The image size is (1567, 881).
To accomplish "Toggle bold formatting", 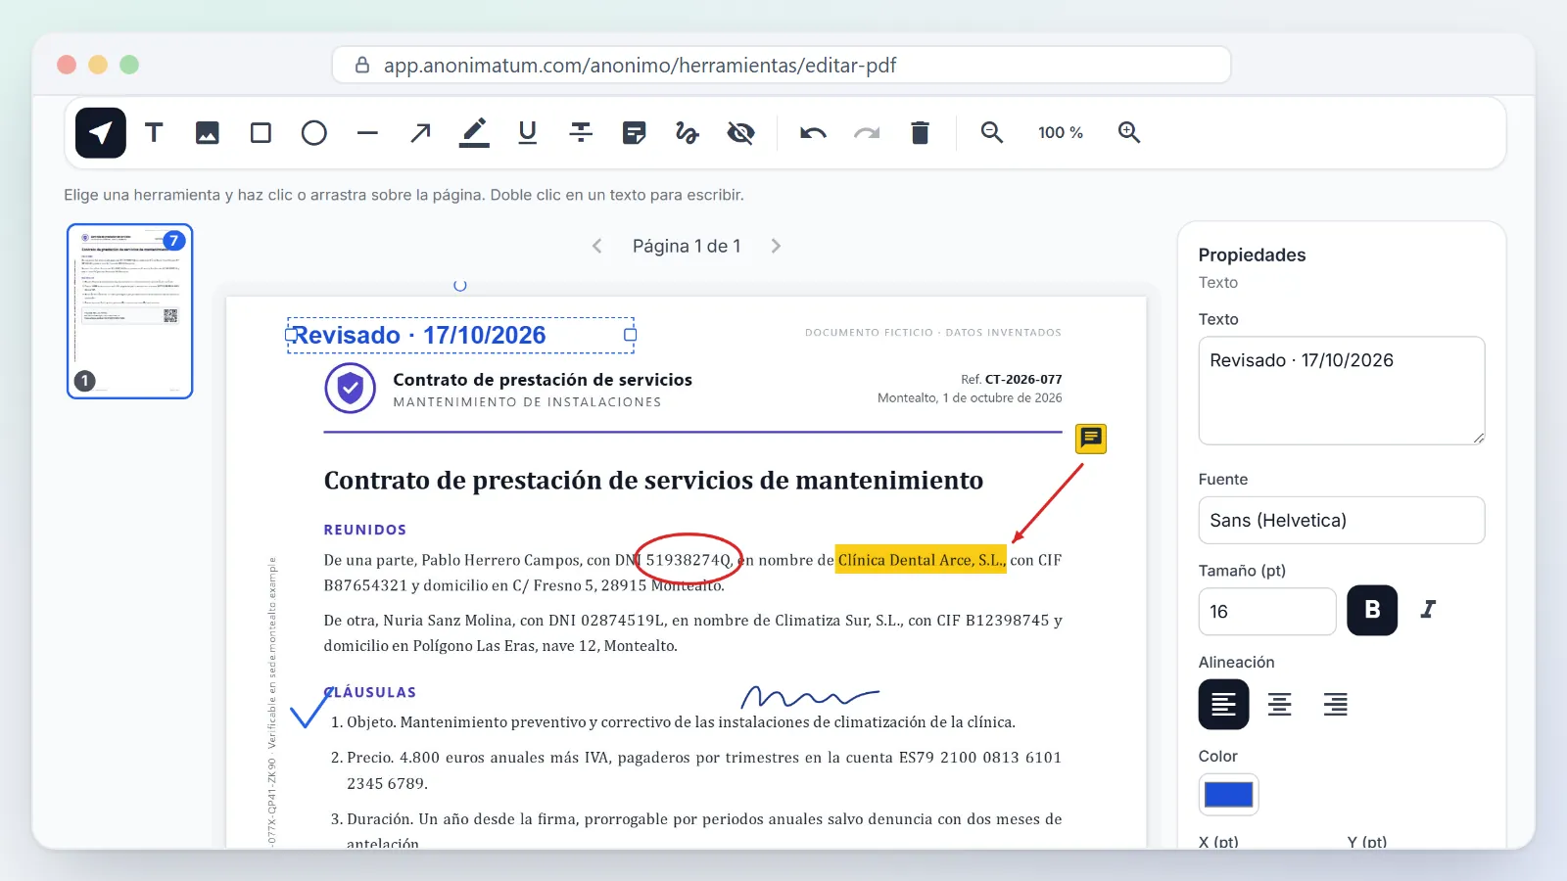I will point(1372,611).
